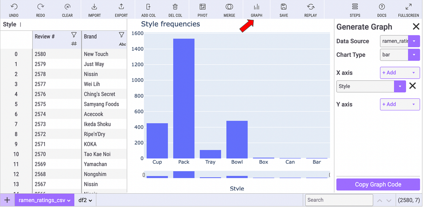
Task: Redo the last undone action
Action: (x=40, y=10)
